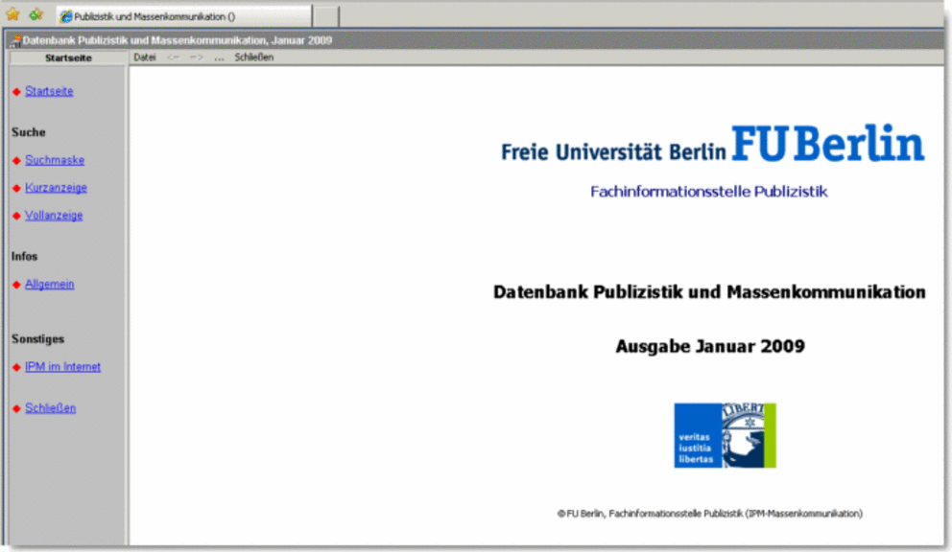Click the ellipsis toolbar item
952x552 pixels.
219,58
